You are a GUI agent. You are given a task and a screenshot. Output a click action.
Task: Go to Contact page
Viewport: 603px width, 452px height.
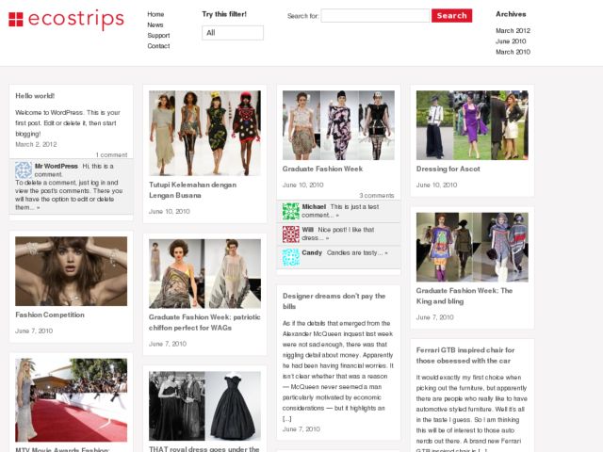pos(158,46)
